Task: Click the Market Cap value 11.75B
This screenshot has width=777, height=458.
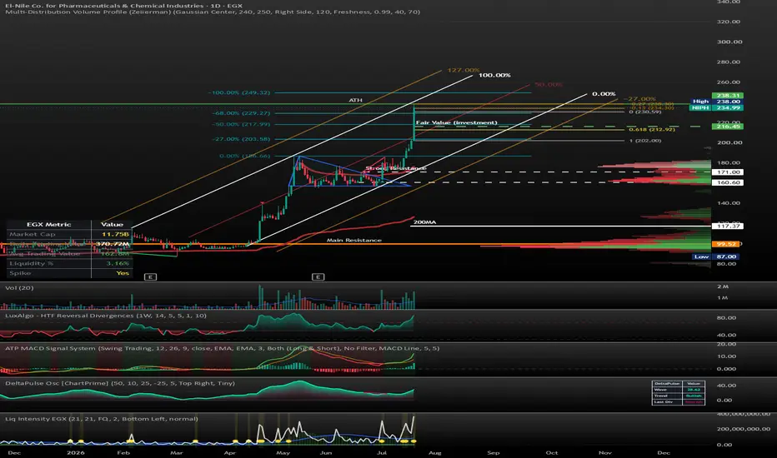Action: (115, 234)
